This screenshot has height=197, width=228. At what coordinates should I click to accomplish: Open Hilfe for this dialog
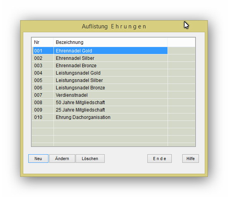point(190,159)
